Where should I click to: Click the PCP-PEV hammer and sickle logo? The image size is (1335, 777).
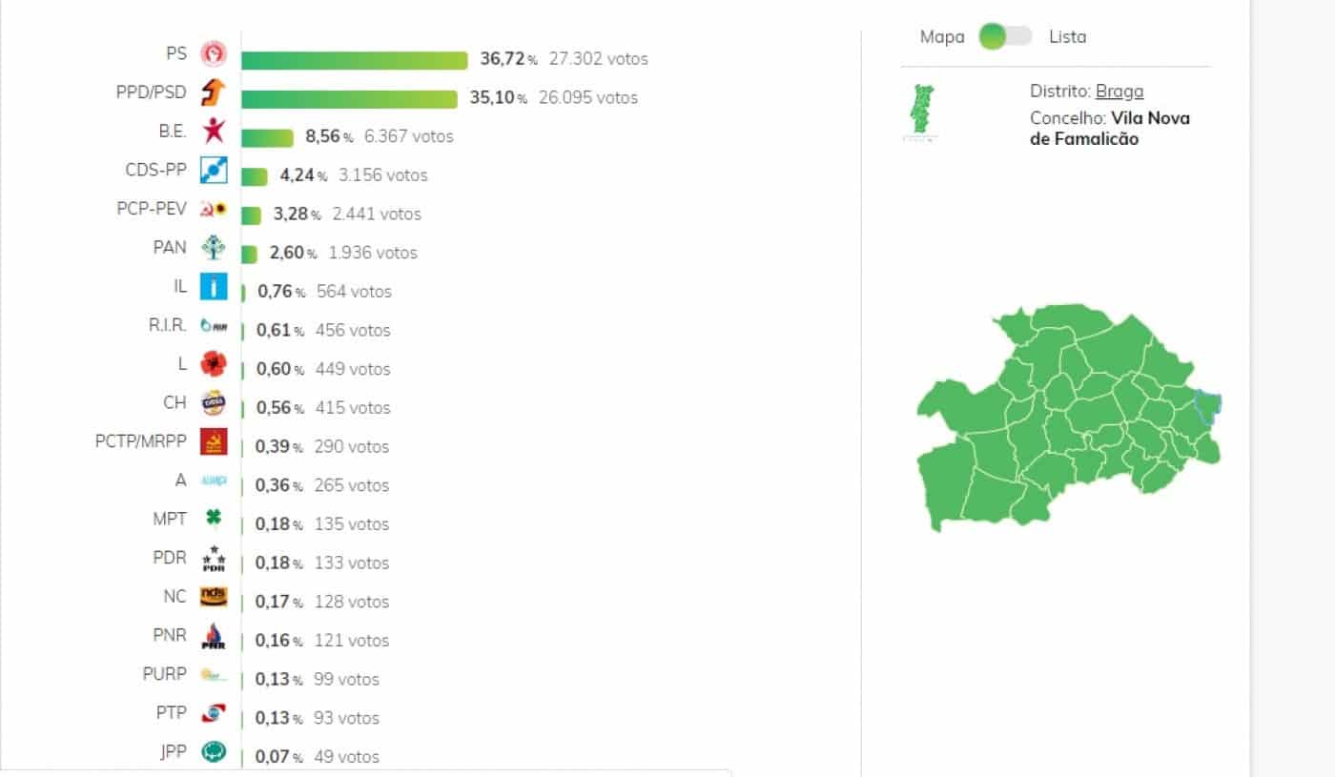pos(214,209)
